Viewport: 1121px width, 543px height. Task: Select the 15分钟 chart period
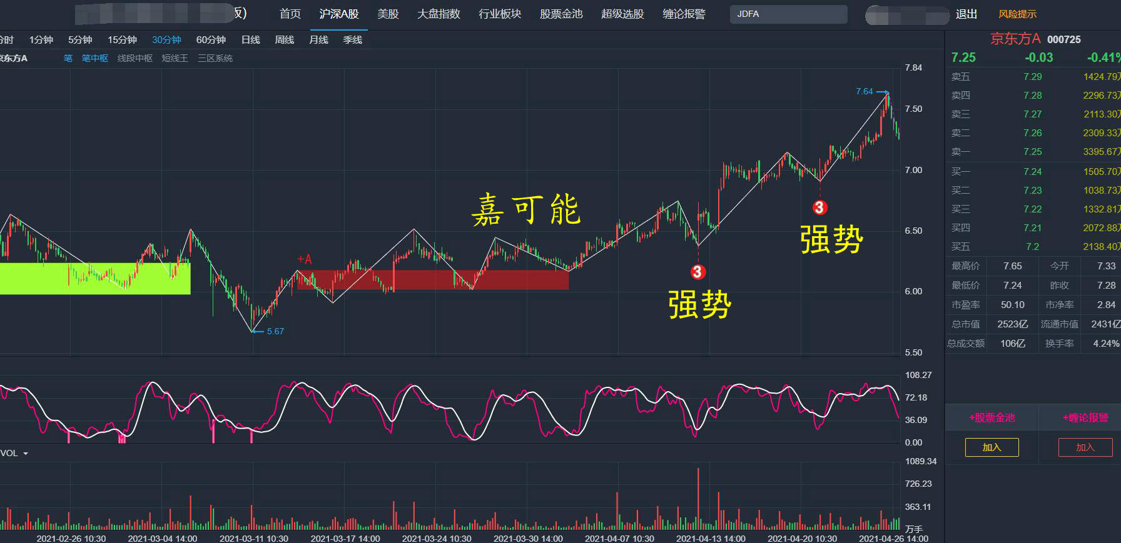(x=122, y=39)
